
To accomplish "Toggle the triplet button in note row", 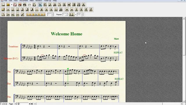I will coord(61,10).
